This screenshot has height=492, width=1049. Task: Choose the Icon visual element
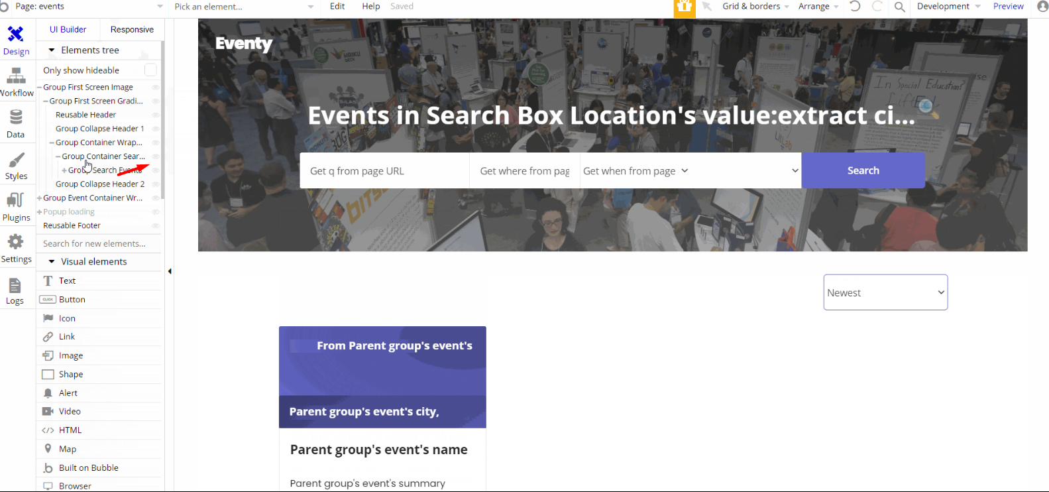tap(99, 318)
